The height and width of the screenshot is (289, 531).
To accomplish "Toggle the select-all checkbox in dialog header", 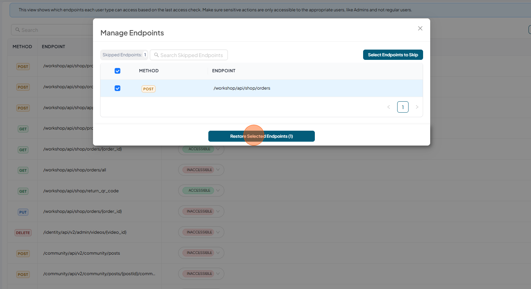I will 117,71.
